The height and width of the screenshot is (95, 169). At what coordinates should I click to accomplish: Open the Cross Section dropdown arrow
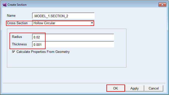pyautogui.click(x=92, y=23)
